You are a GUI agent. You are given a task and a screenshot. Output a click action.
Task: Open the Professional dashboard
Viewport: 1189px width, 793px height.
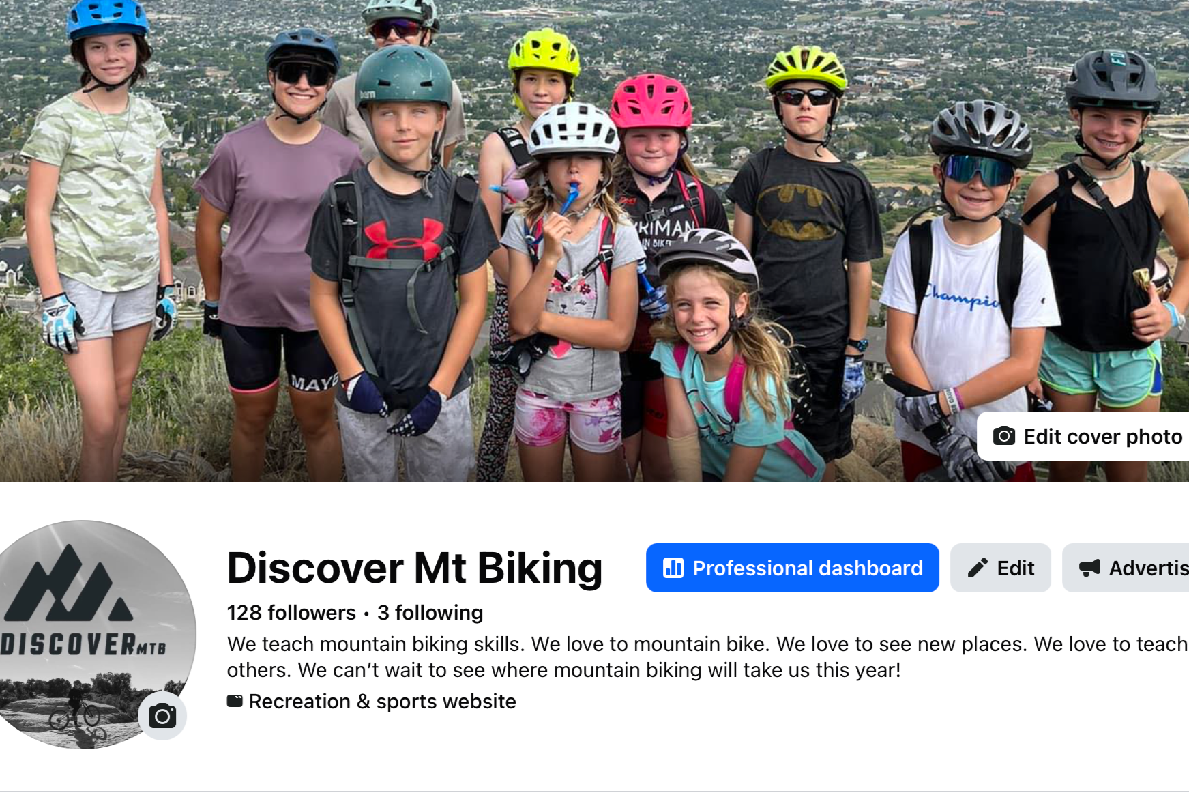792,568
